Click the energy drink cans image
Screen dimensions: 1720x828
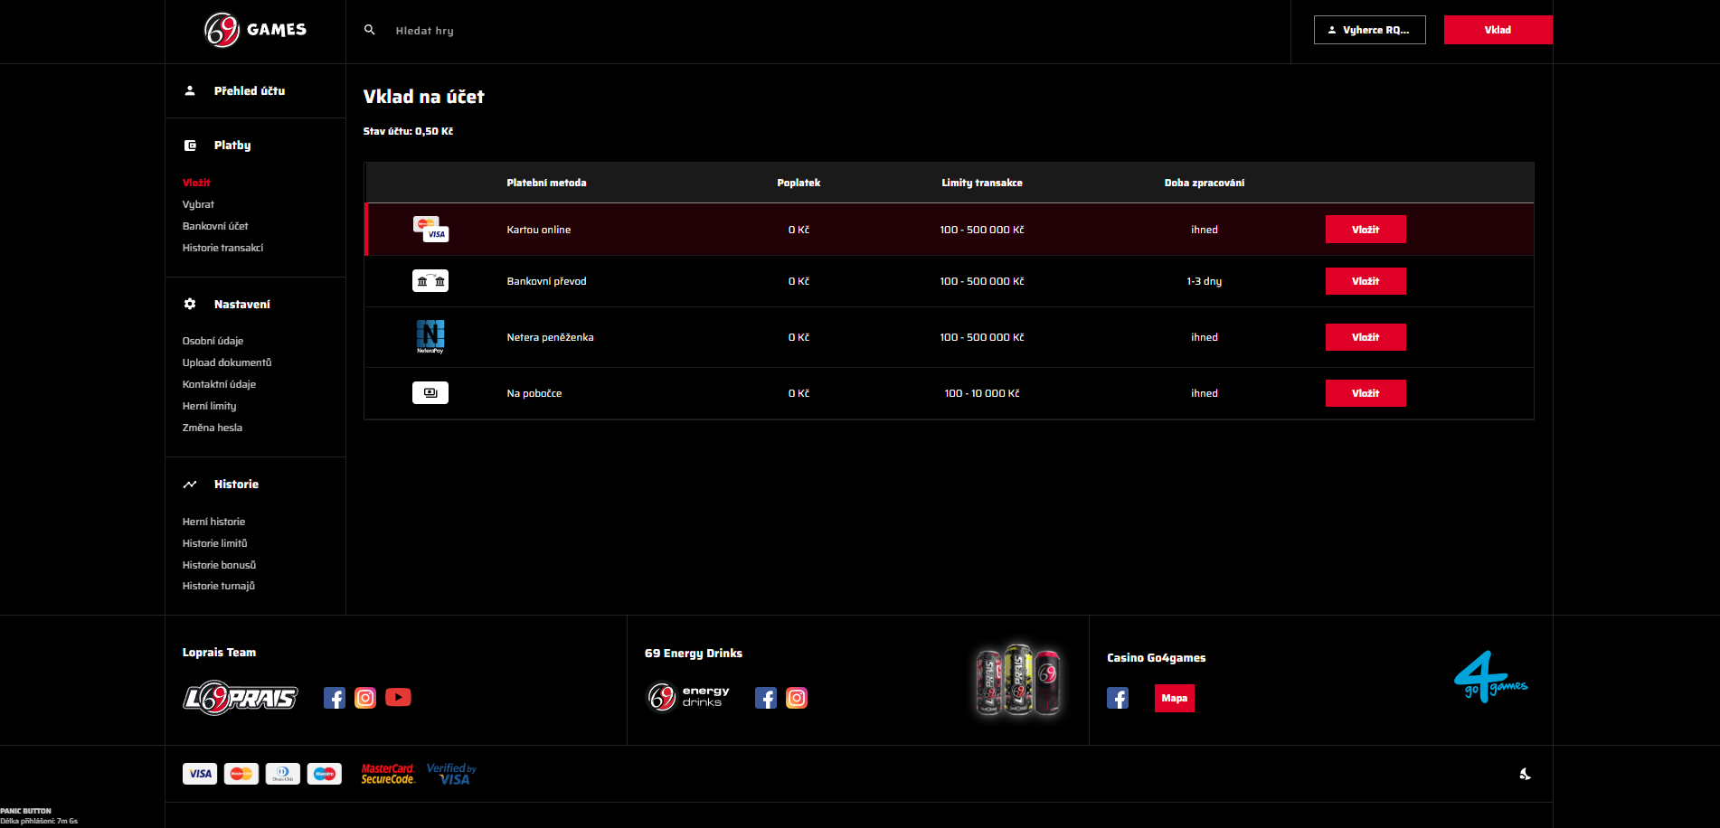point(1018,680)
